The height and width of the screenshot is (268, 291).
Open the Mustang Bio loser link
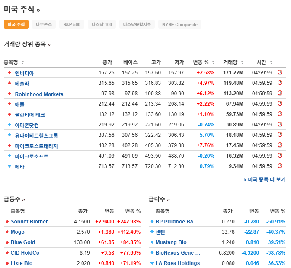point(171,242)
